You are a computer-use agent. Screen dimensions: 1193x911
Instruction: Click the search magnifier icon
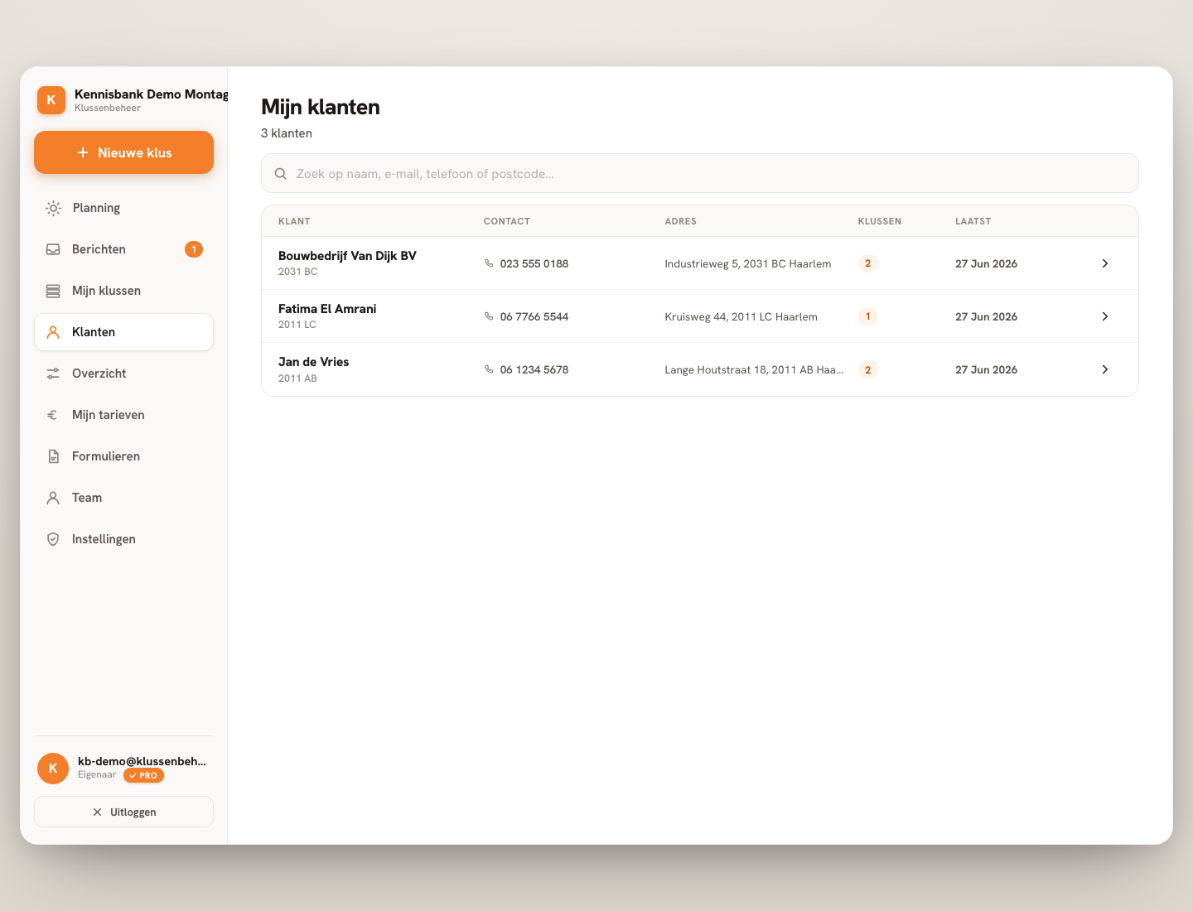pyautogui.click(x=281, y=174)
